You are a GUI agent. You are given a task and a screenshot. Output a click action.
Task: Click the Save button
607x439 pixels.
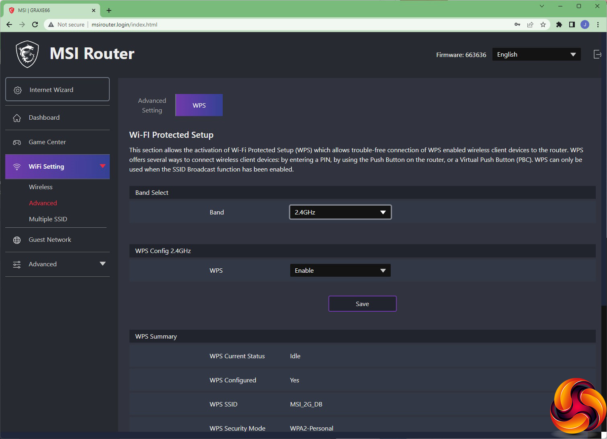pos(363,304)
